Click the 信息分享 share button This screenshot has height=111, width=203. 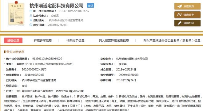(187, 15)
